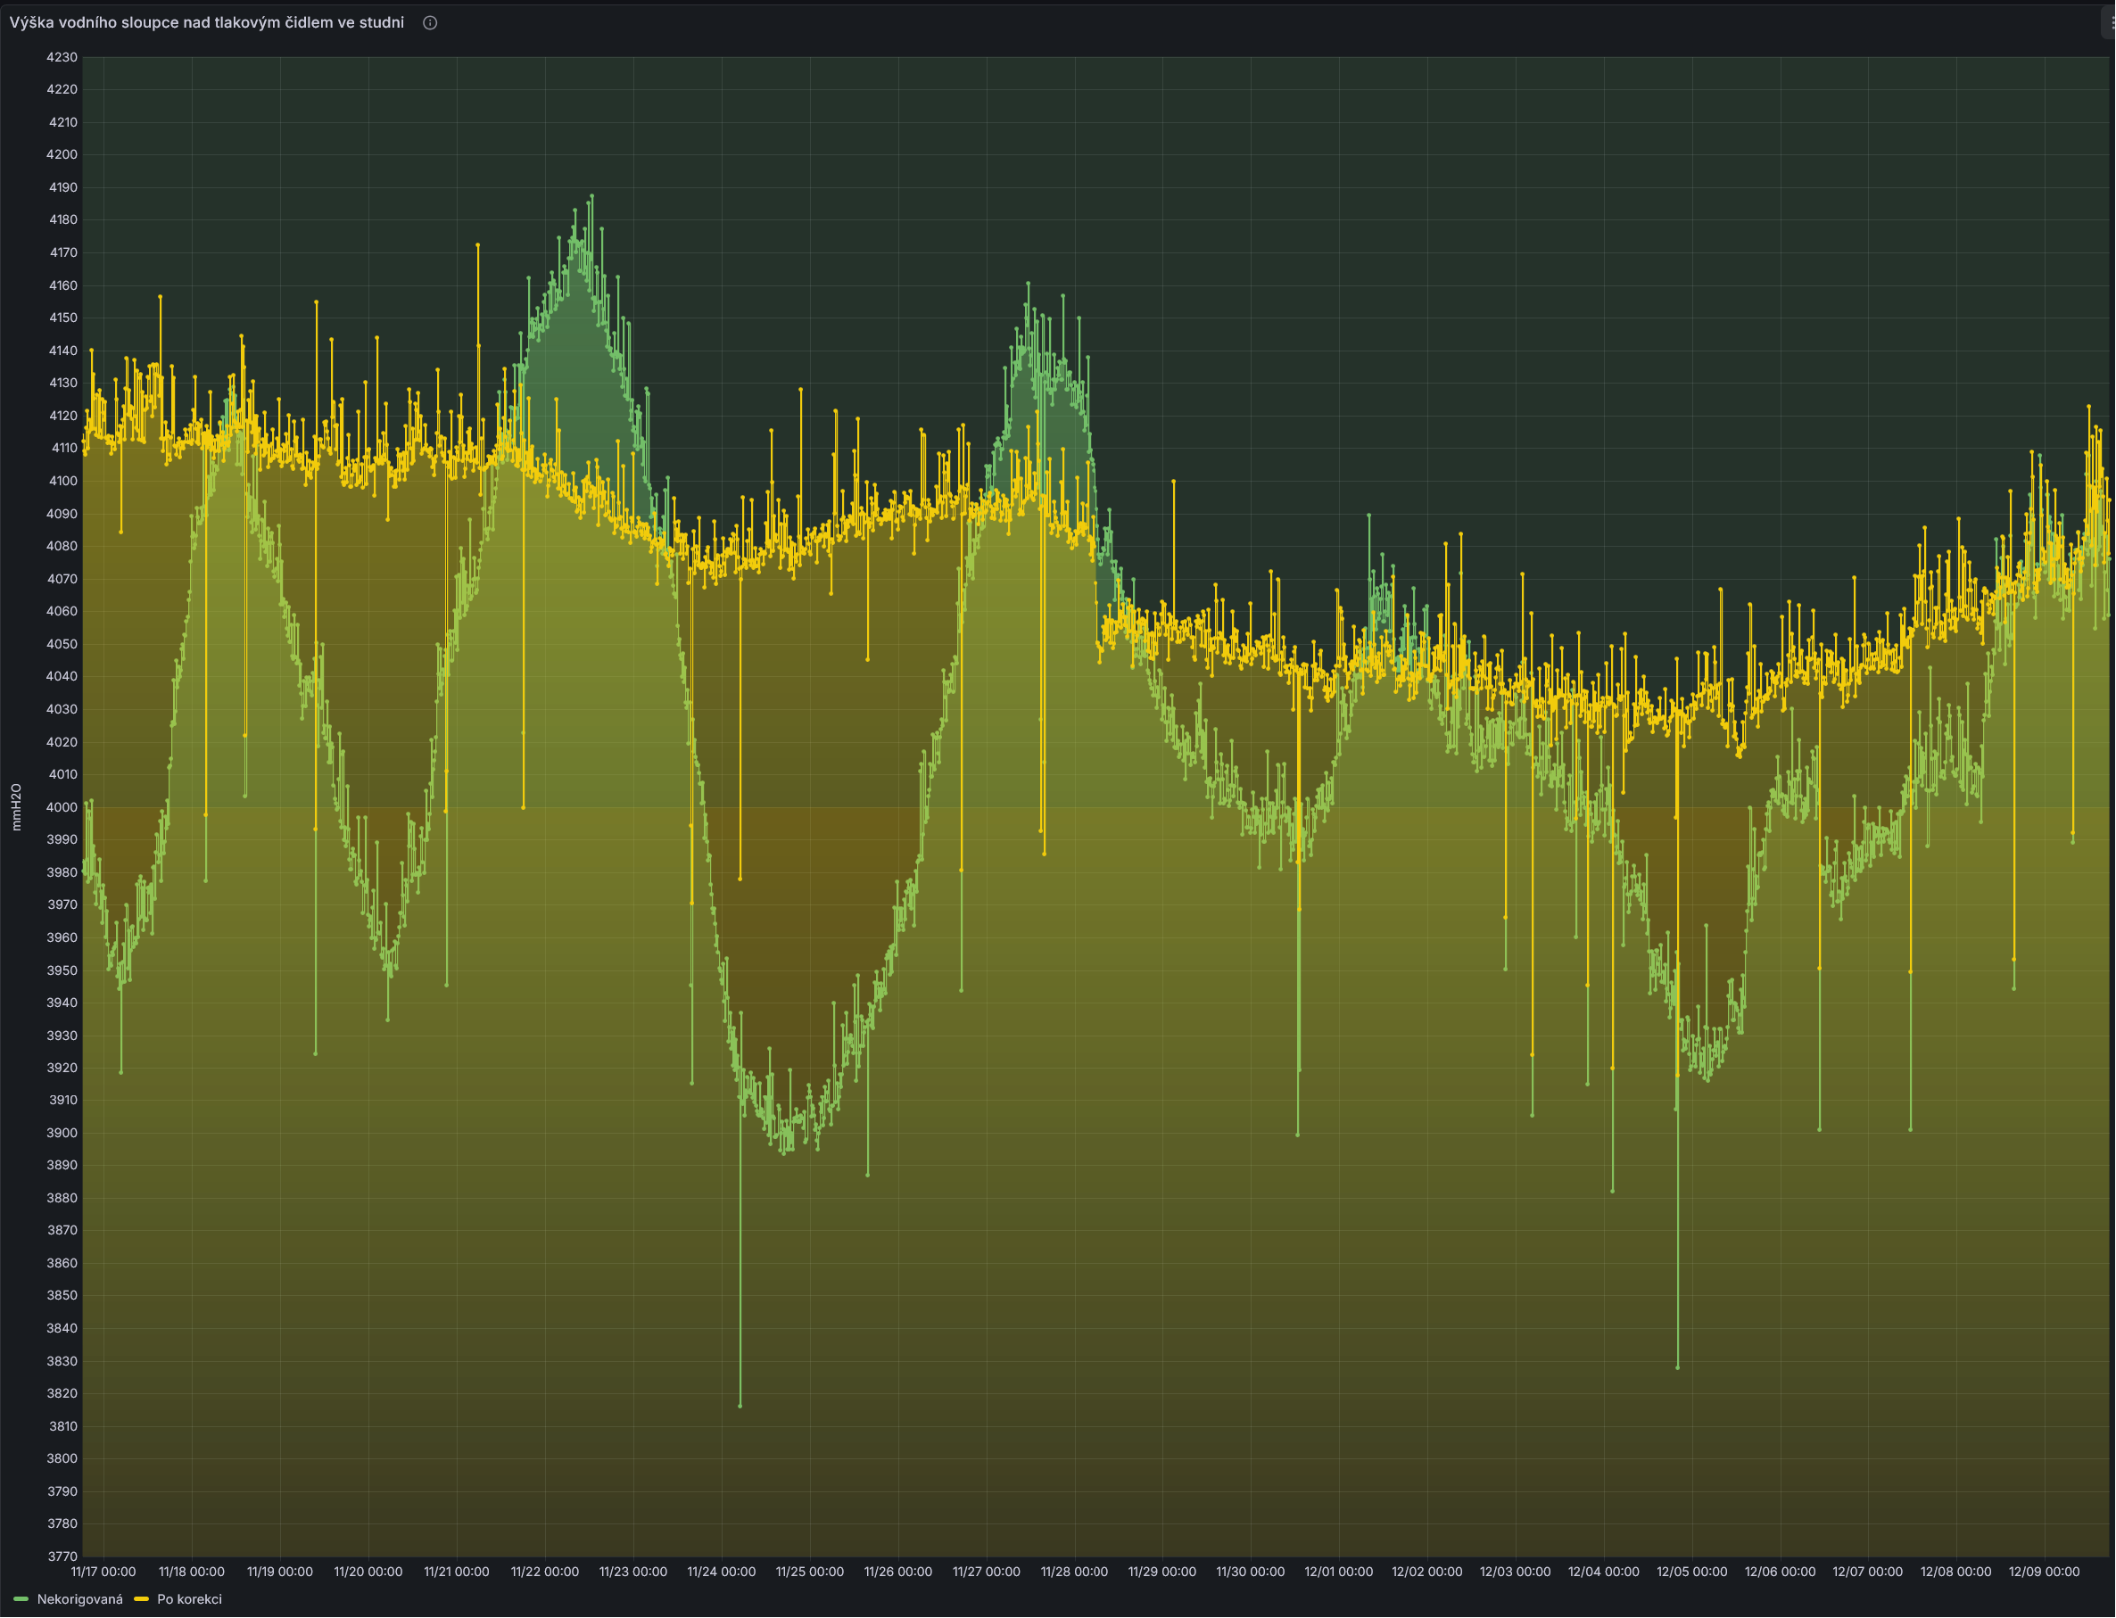This screenshot has width=2116, height=1618.
Task: Click the 11/24 00:00 x-axis label
Action: pyautogui.click(x=722, y=1571)
